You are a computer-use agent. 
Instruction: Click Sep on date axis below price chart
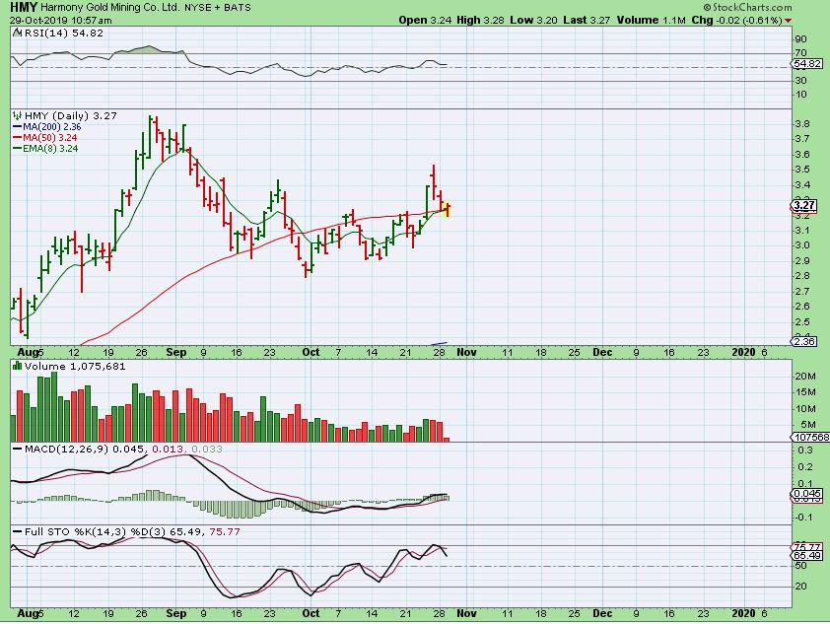(x=175, y=352)
